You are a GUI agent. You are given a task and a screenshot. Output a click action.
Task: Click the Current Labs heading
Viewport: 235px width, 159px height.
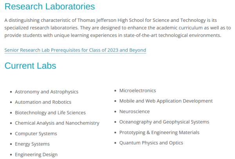[30, 66]
